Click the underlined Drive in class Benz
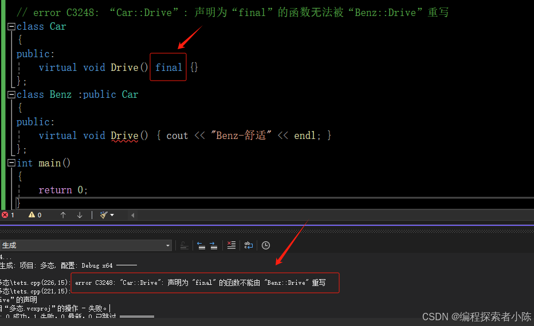Viewport: 534px width, 326px height. point(125,136)
